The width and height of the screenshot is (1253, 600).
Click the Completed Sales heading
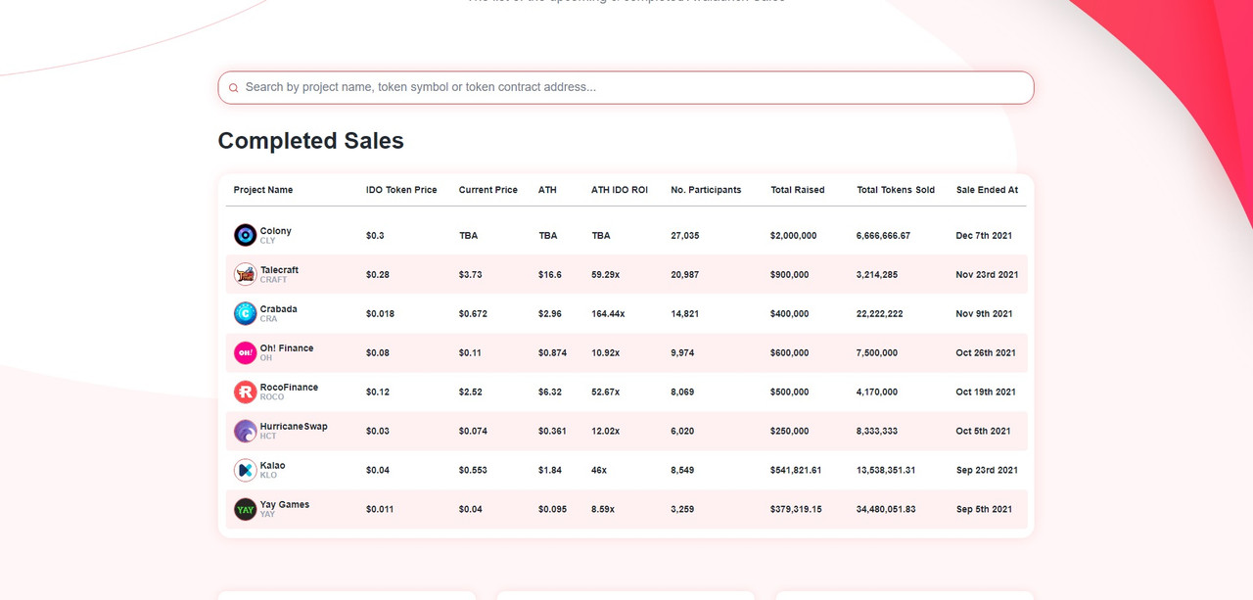311,141
